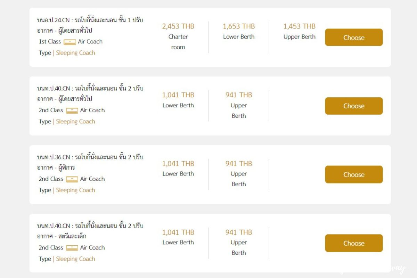Click the Sleeping Coach type in the สตรีและเด็ก card
Screen dimensions: 417x278
[x=75, y=259]
